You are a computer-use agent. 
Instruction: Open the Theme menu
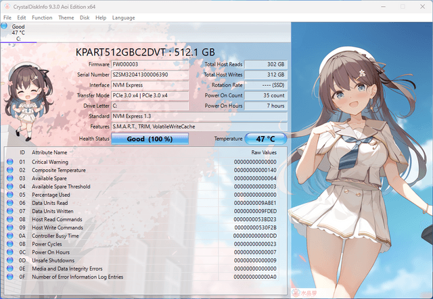tap(66, 18)
